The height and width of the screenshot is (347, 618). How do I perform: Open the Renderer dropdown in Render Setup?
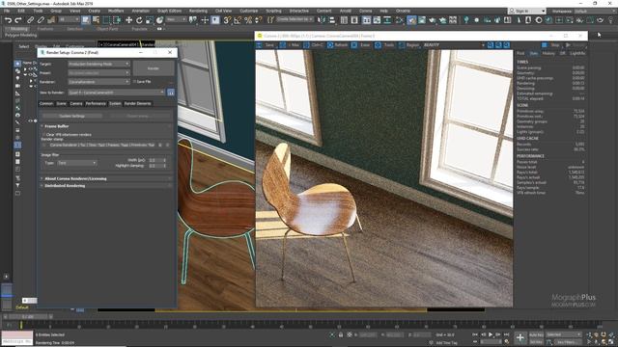coord(98,82)
